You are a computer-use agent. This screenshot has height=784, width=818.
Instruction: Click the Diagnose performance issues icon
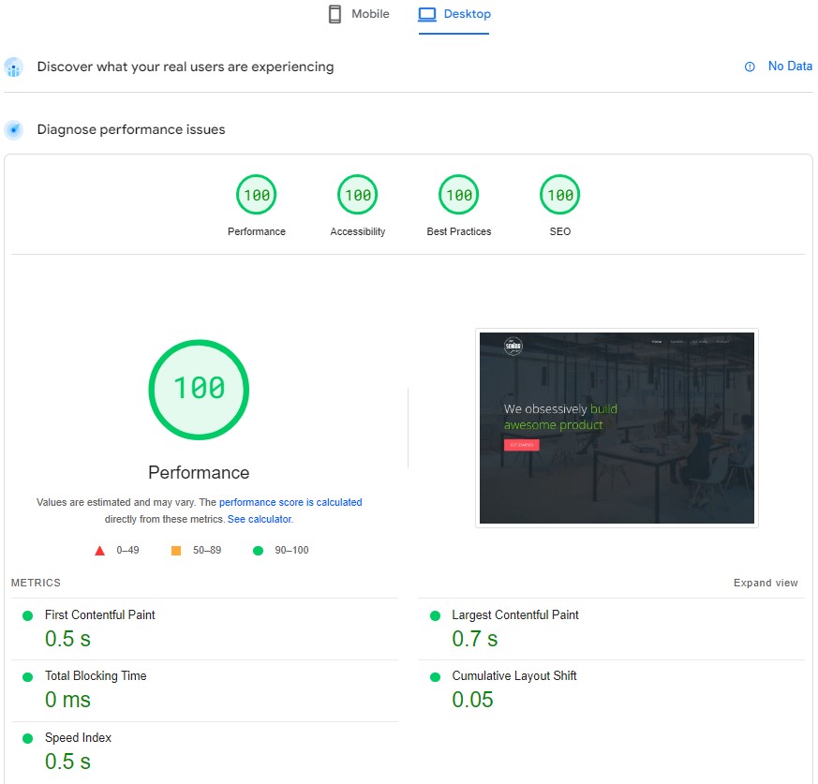(x=13, y=129)
